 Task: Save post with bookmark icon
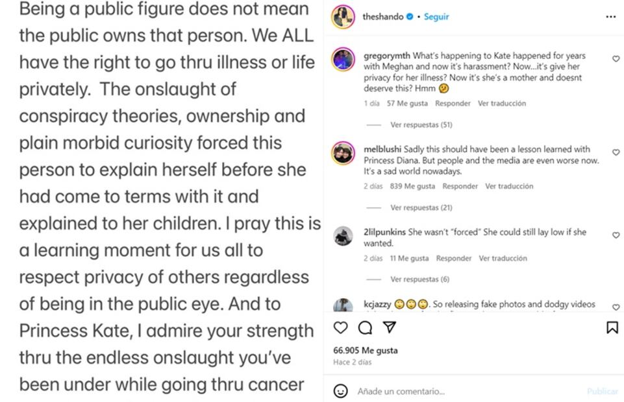click(612, 327)
